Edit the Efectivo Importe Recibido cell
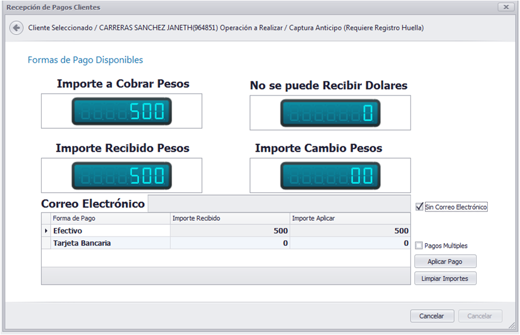Viewport: 520px width, 335px height. (x=230, y=231)
